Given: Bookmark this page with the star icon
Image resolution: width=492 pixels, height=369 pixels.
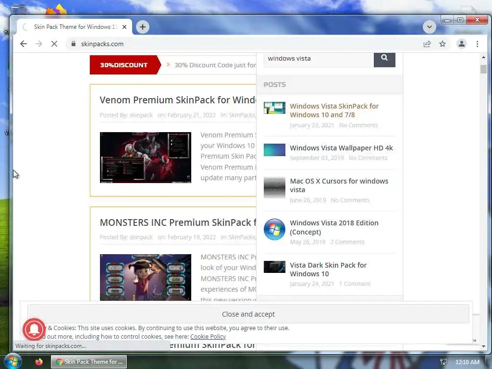Looking at the screenshot, I should click(443, 44).
